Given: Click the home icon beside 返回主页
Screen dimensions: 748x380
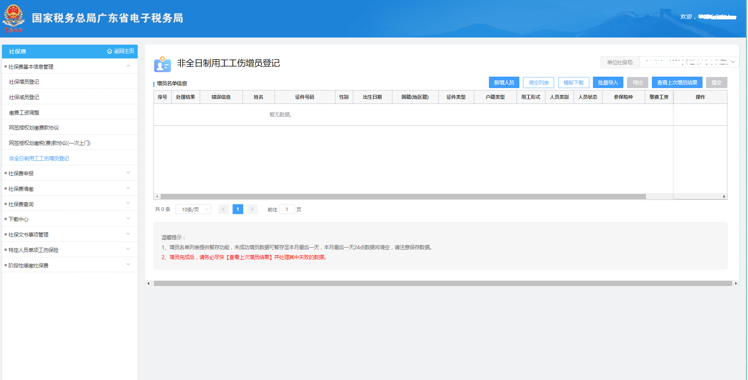Looking at the screenshot, I should [x=110, y=51].
